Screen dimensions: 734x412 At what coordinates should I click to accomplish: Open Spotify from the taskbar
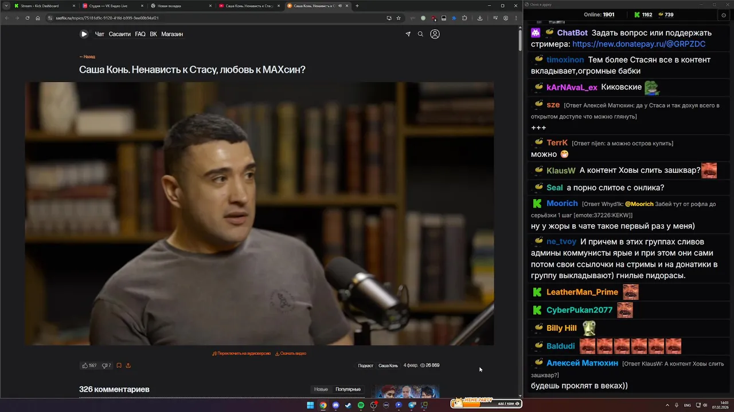coord(361,405)
